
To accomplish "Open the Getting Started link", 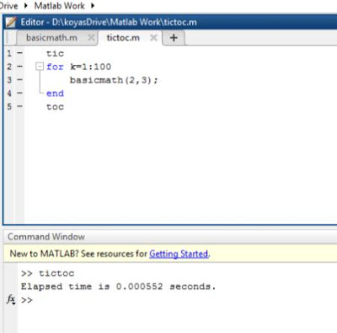I will point(179,254).
